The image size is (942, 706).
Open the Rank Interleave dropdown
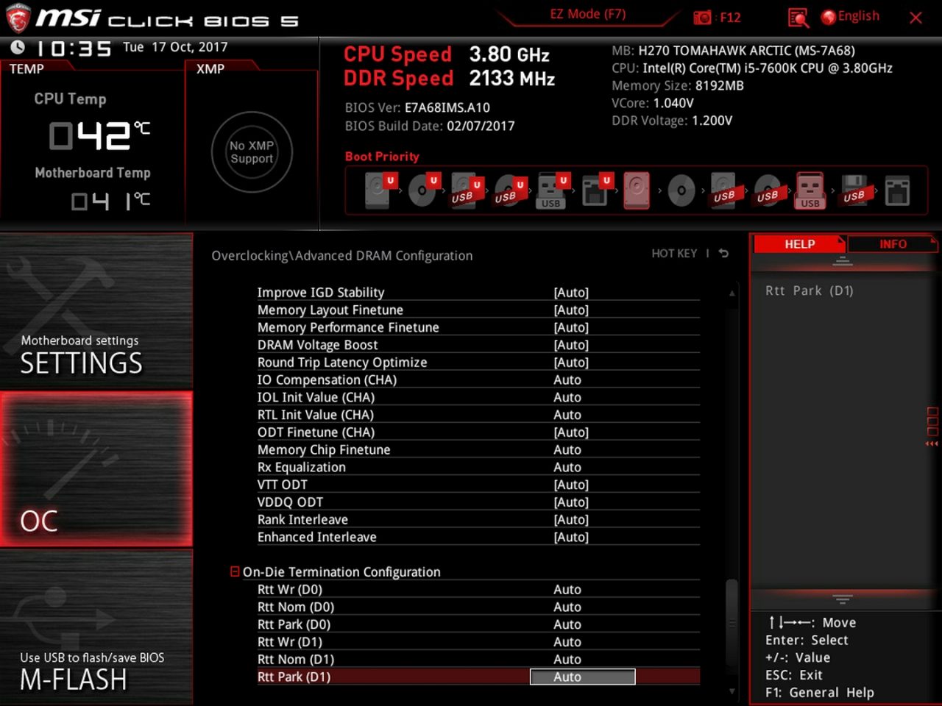(571, 520)
